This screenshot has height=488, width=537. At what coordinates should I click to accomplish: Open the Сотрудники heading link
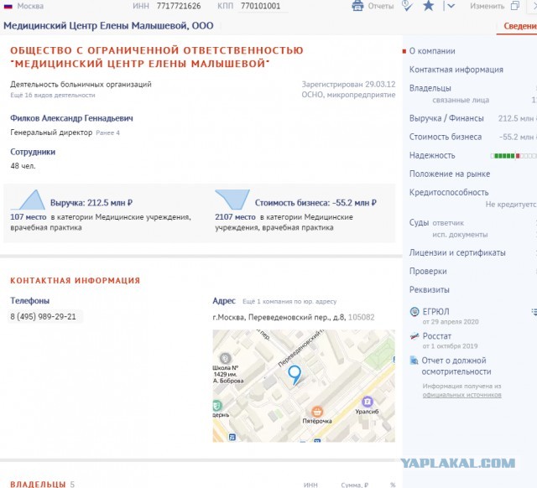pyautogui.click(x=33, y=152)
